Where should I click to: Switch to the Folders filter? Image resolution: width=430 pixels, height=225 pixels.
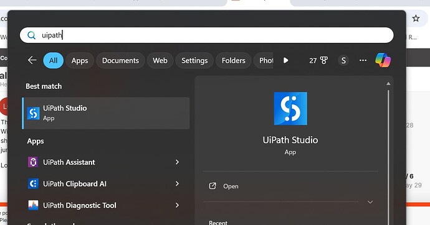(233, 60)
